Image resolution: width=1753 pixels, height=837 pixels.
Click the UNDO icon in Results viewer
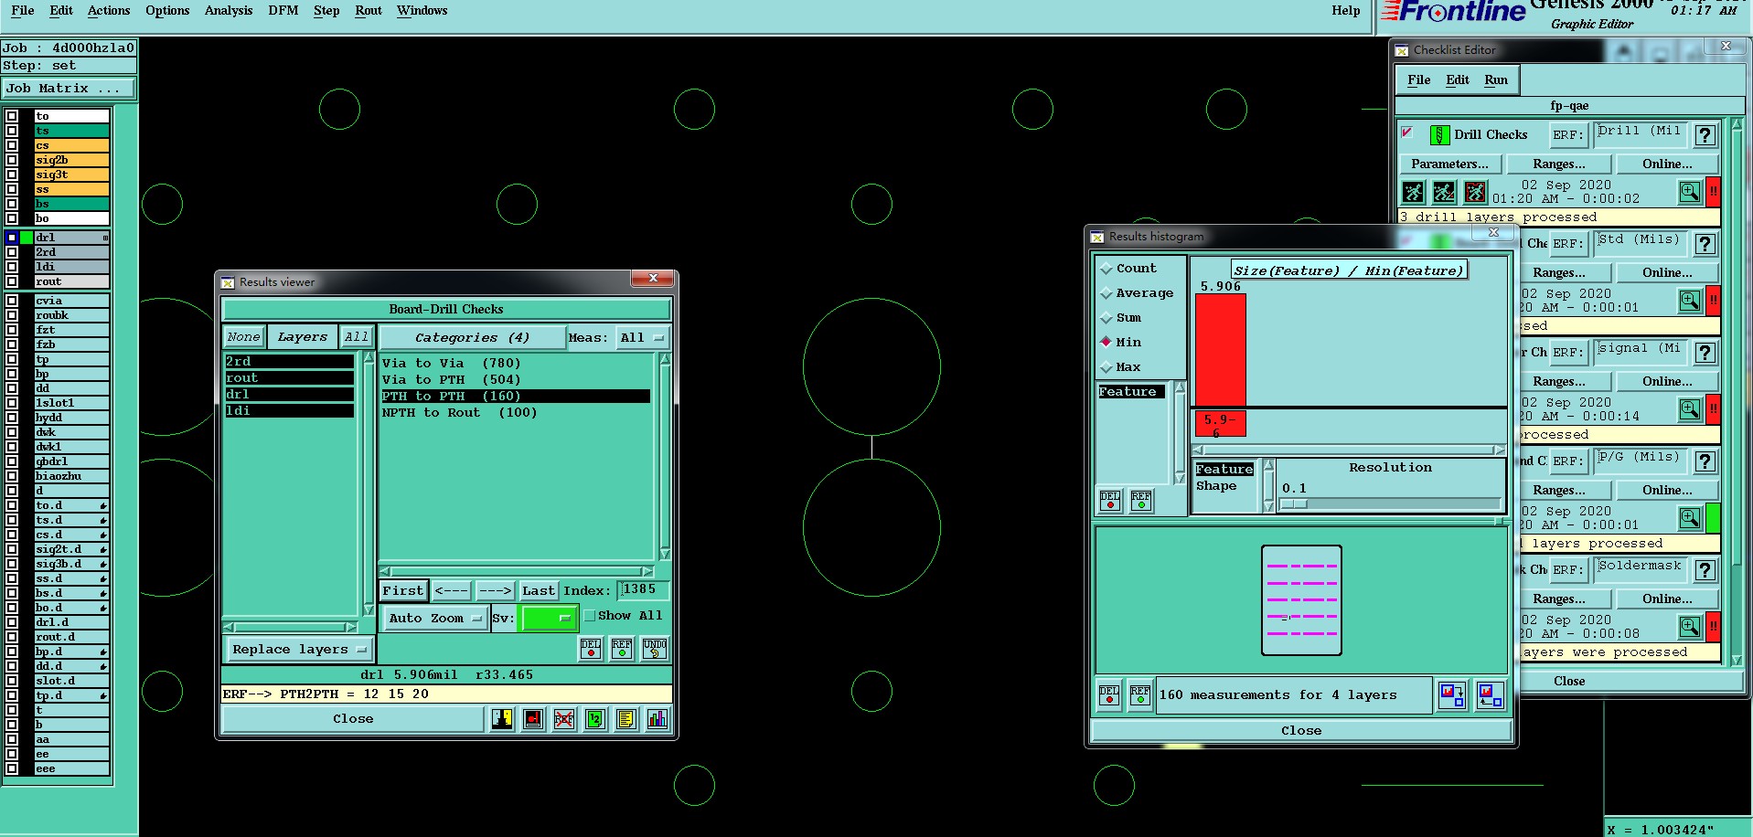click(x=655, y=649)
